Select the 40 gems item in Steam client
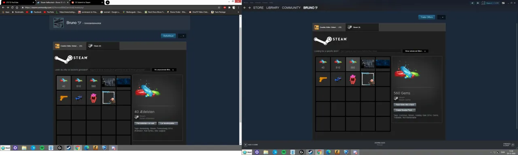The image size is (518, 155). [323, 64]
